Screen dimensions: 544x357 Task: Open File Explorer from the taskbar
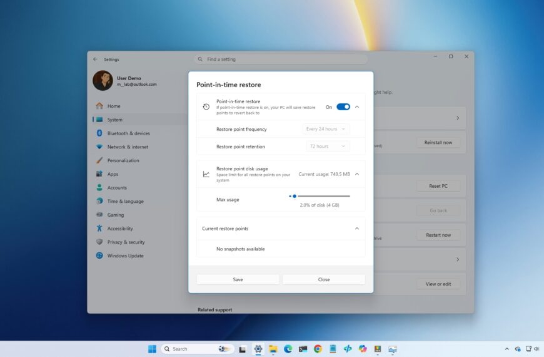pyautogui.click(x=273, y=349)
